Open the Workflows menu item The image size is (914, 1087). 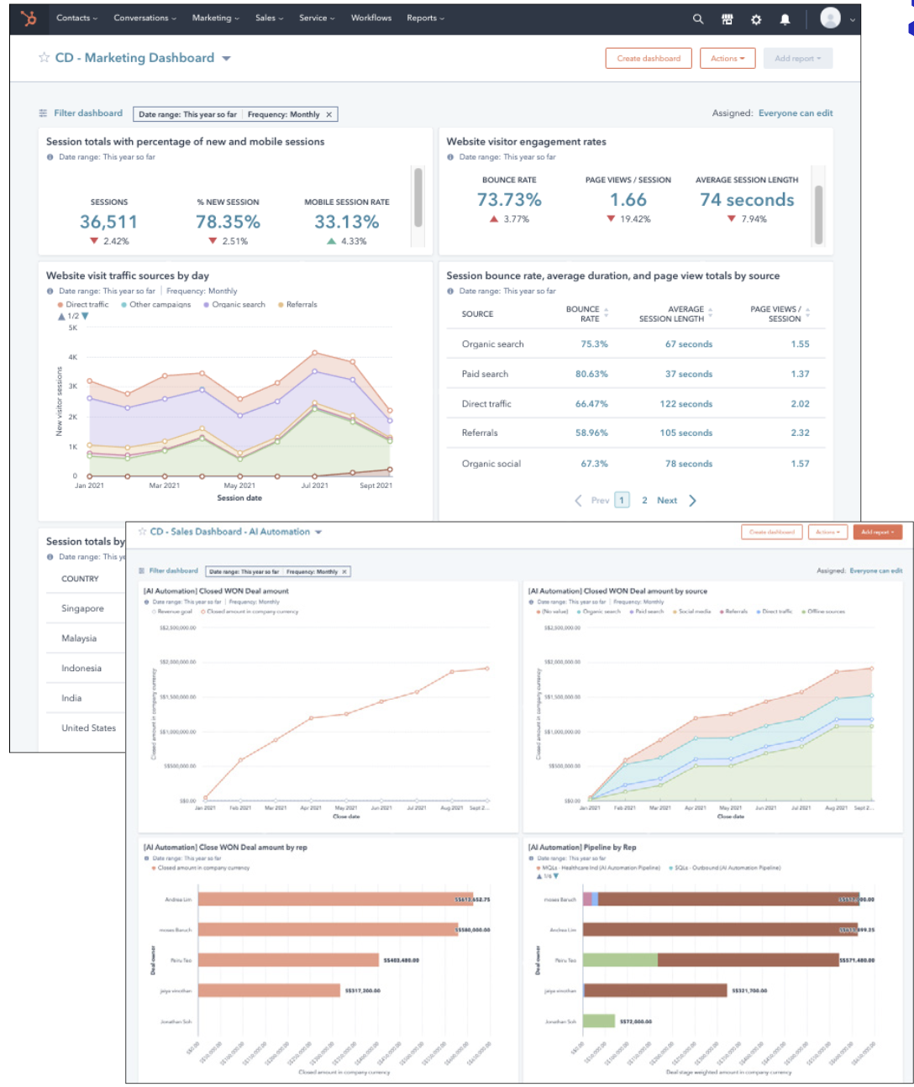(x=370, y=18)
